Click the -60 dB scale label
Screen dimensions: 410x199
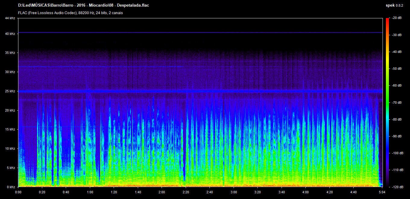[x=396, y=85]
